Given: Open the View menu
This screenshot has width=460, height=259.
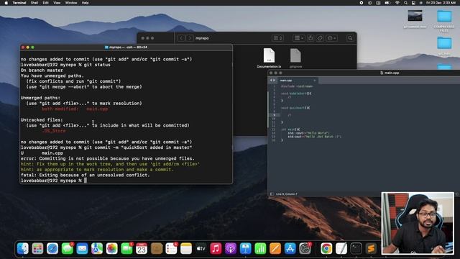Looking at the screenshot, I should (x=57, y=3).
